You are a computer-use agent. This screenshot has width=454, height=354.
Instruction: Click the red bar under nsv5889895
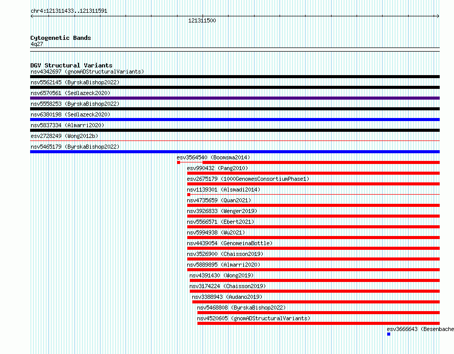[313, 270]
